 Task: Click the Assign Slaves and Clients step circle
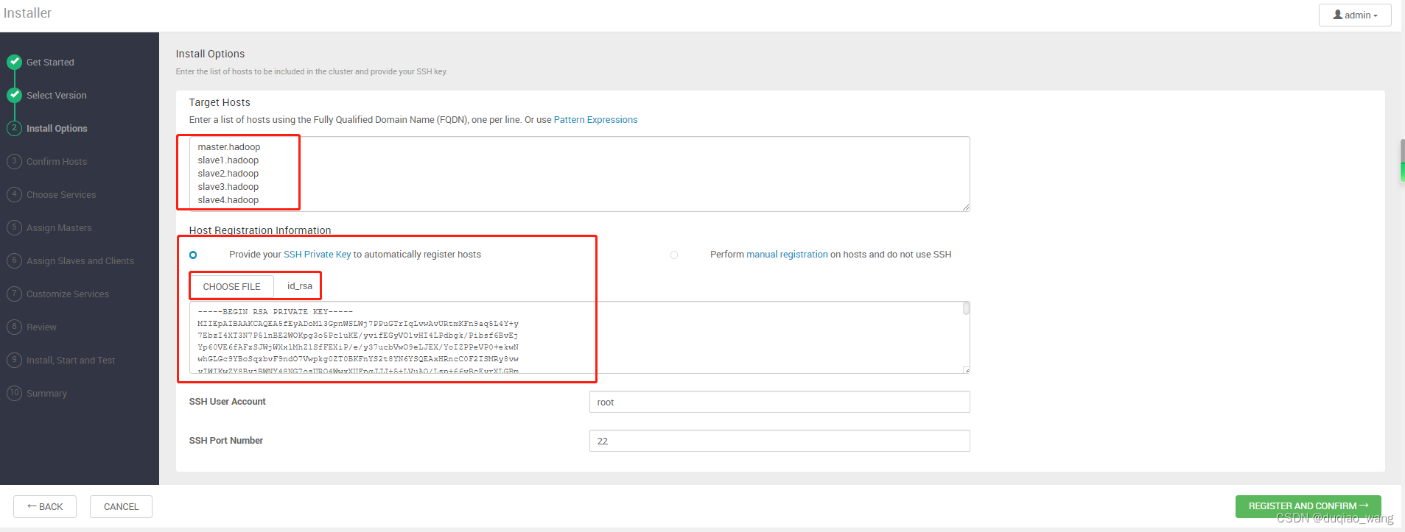point(14,260)
